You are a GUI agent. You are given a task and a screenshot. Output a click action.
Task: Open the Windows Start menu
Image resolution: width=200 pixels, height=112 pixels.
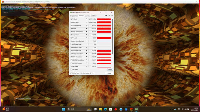tap(64, 109)
